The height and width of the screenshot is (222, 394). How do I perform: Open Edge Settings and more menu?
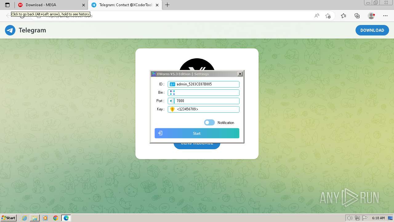pyautogui.click(x=385, y=16)
